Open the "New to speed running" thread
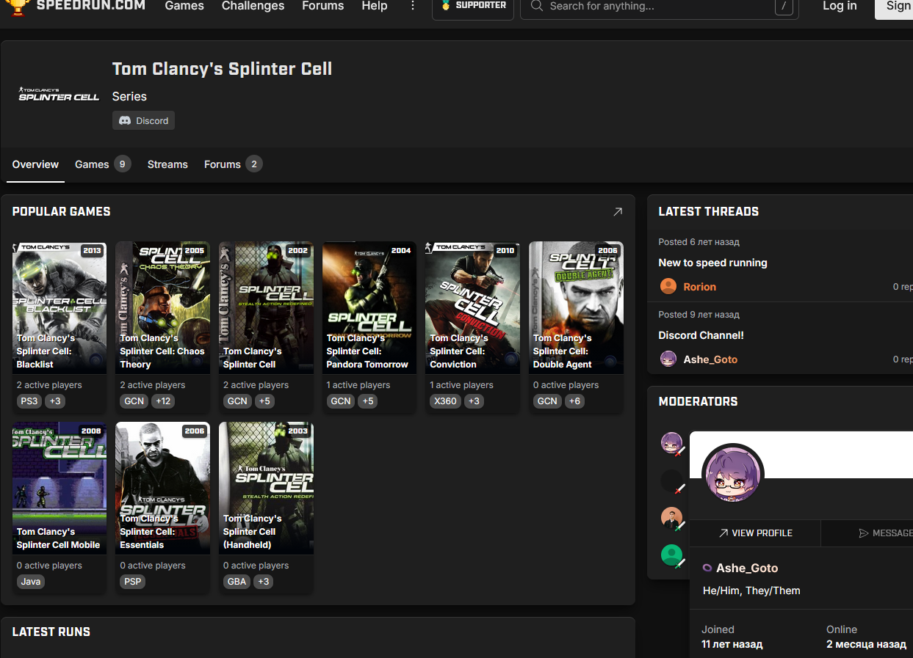 tap(712, 263)
